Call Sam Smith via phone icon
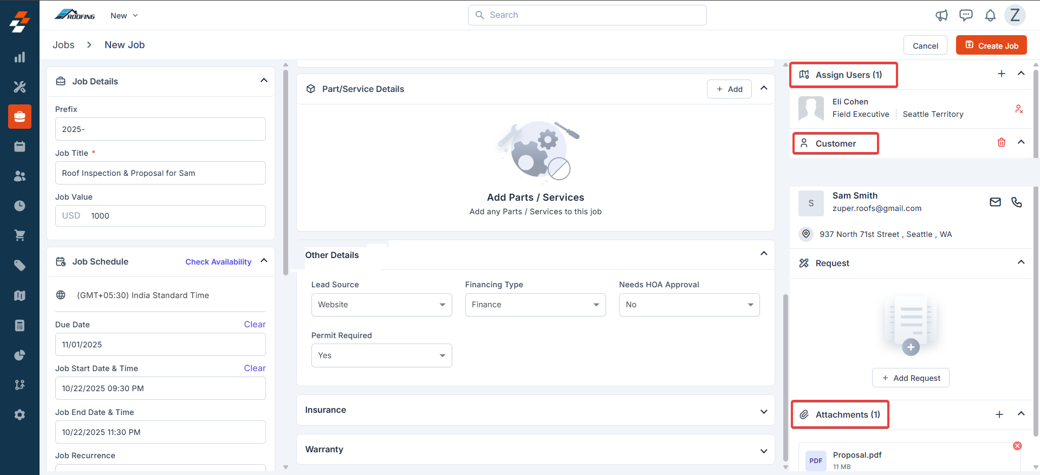Viewport: 1040px width, 475px height. click(x=1017, y=202)
